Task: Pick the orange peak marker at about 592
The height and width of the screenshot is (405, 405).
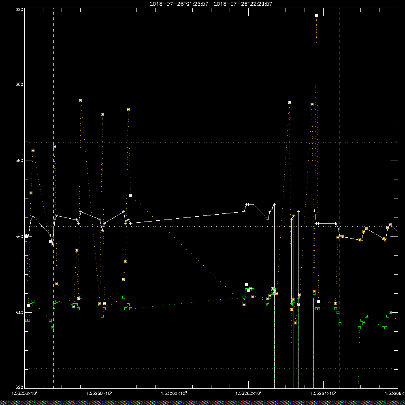Action: 102,115
